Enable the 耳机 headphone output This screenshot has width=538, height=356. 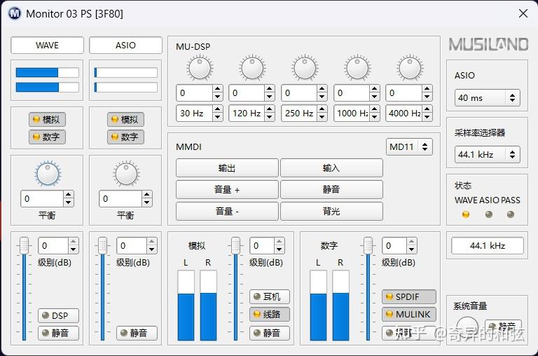270,296
